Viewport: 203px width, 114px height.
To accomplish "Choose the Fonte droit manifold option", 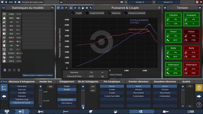I will tap(22, 86).
